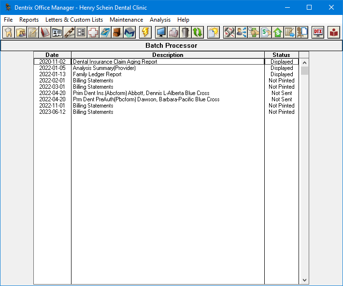Open the Analysis menu
The width and height of the screenshot is (343, 286).
[160, 20]
